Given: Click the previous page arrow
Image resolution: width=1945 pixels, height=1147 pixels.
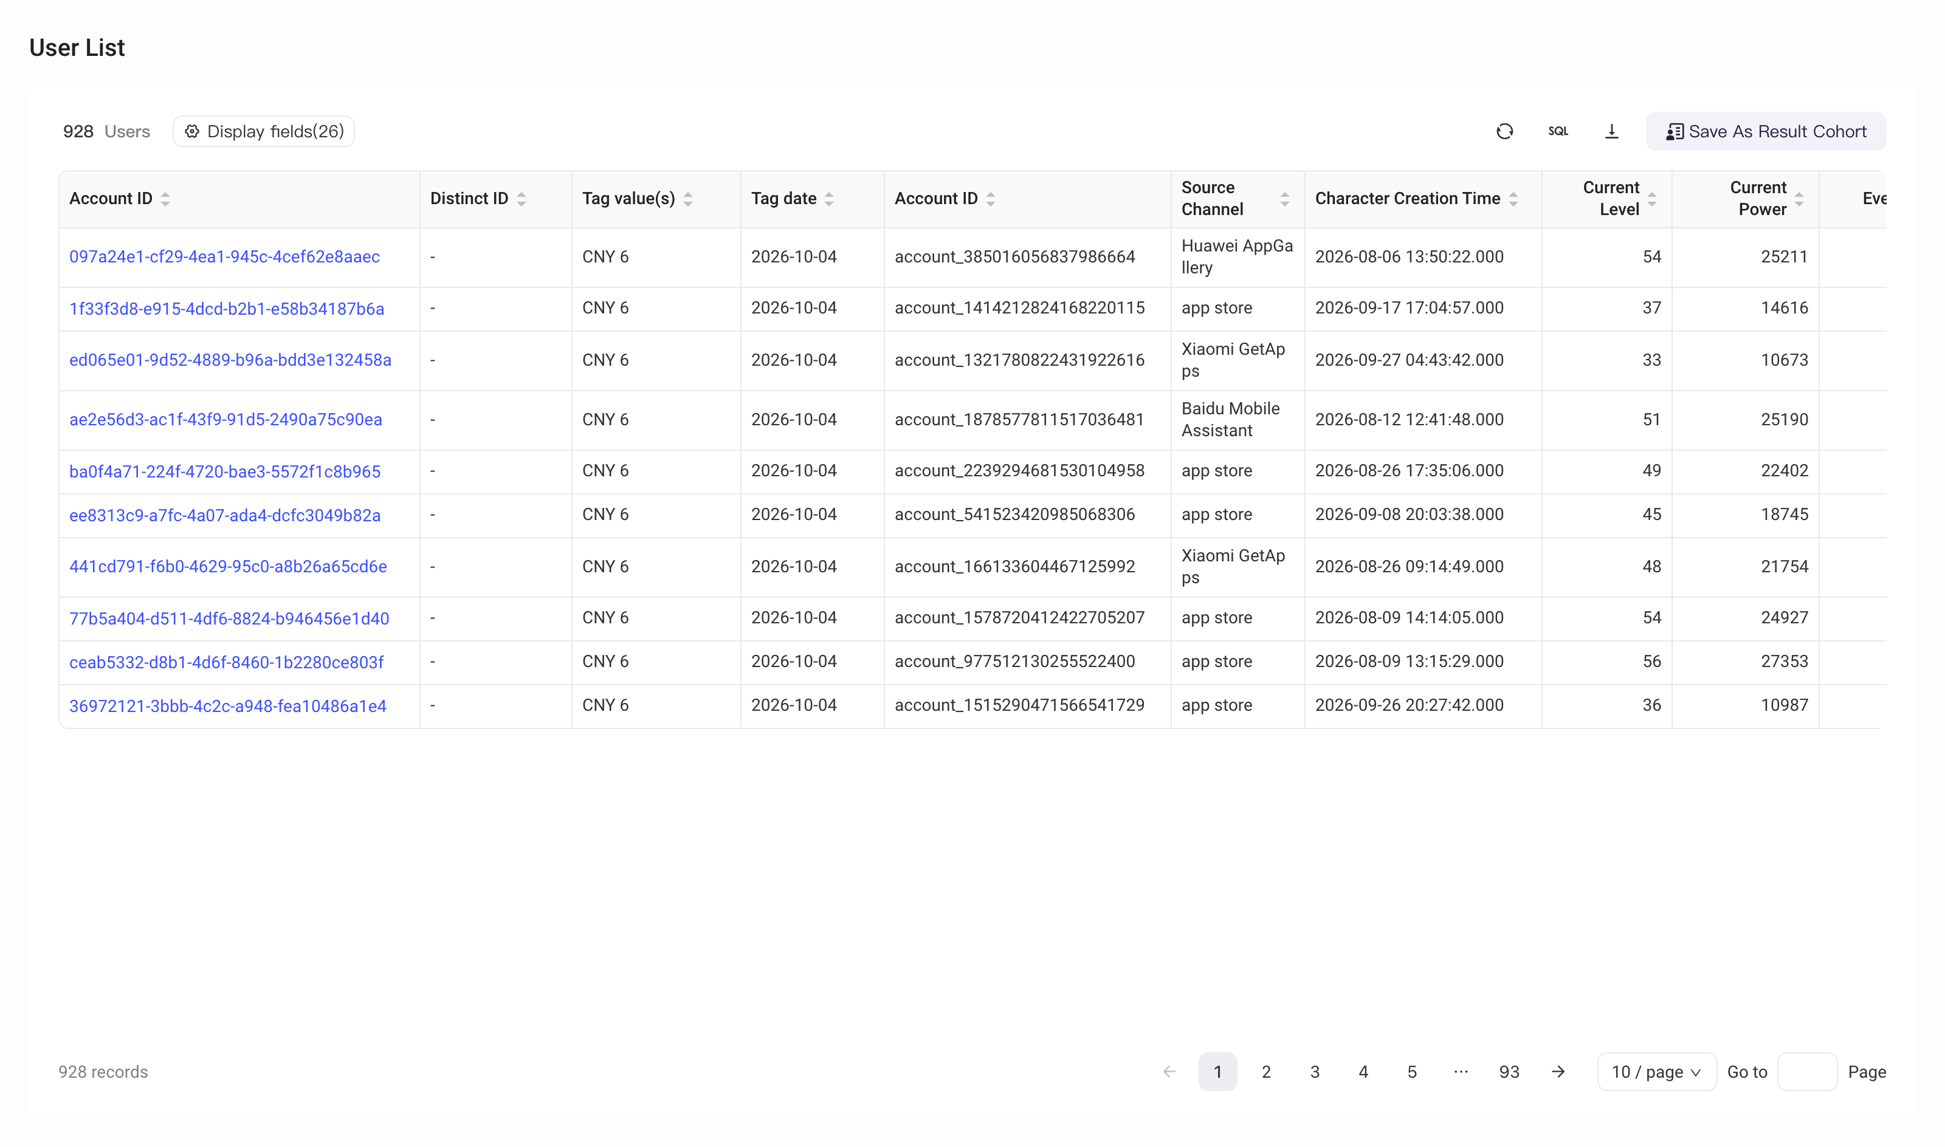Looking at the screenshot, I should click(x=1169, y=1071).
